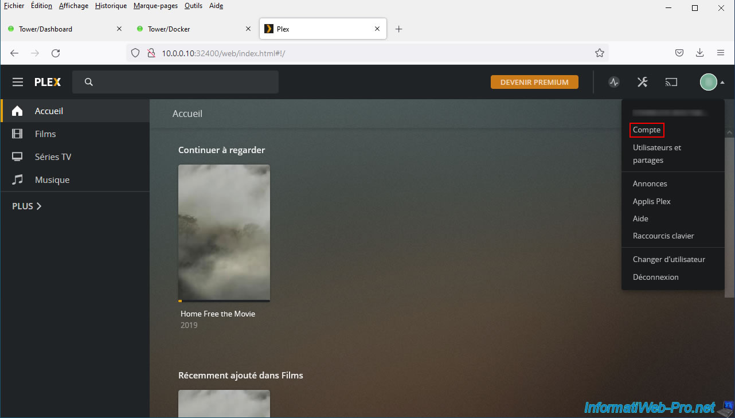Open Musique library in sidebar
This screenshot has width=735, height=418.
[x=52, y=179]
